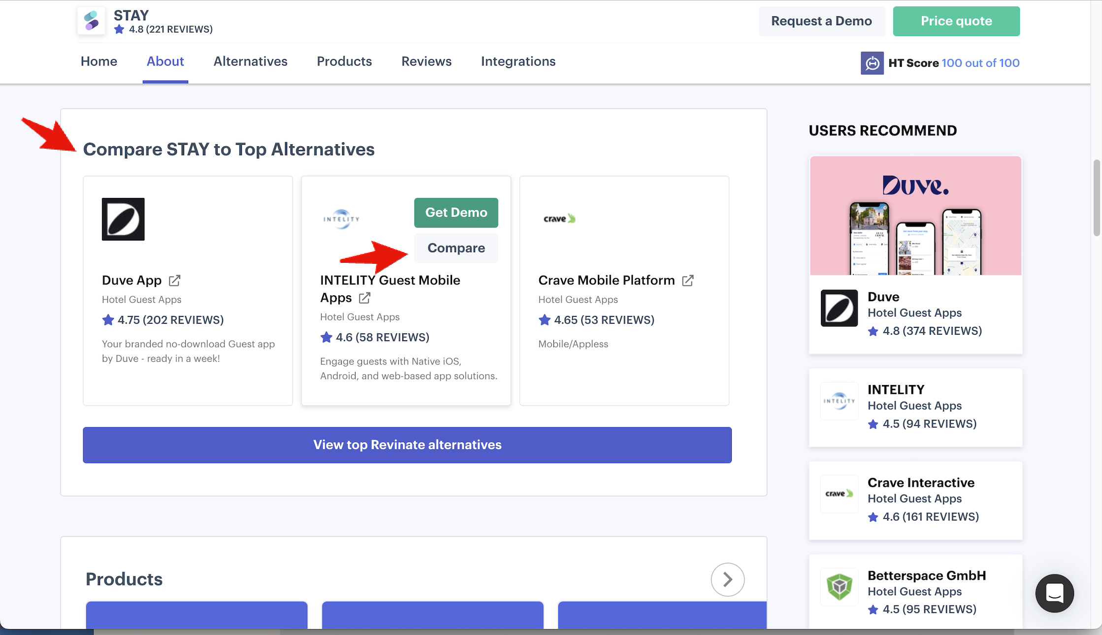Image resolution: width=1102 pixels, height=635 pixels.
Task: Click INTELITY logo in Users Recommend sidebar
Action: tap(839, 401)
